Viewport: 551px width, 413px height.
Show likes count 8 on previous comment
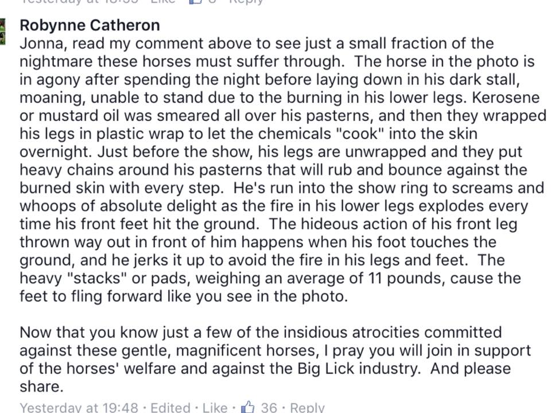tap(214, 2)
